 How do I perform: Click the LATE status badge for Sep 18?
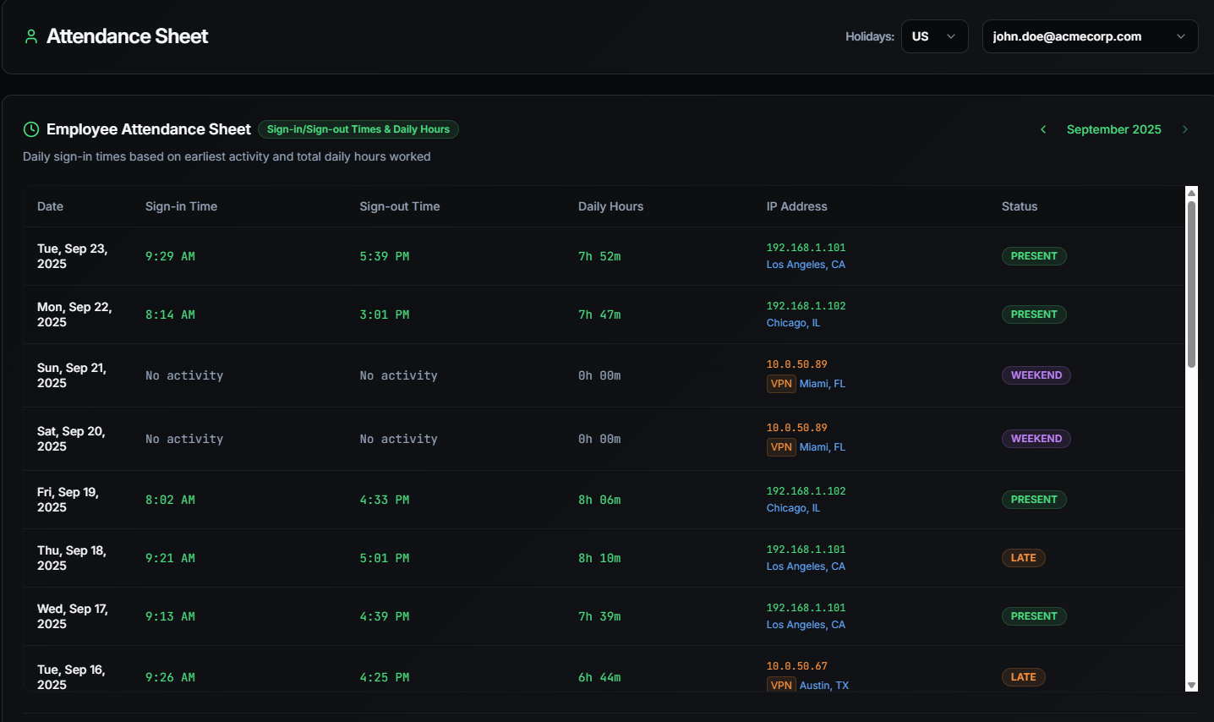pyautogui.click(x=1023, y=558)
